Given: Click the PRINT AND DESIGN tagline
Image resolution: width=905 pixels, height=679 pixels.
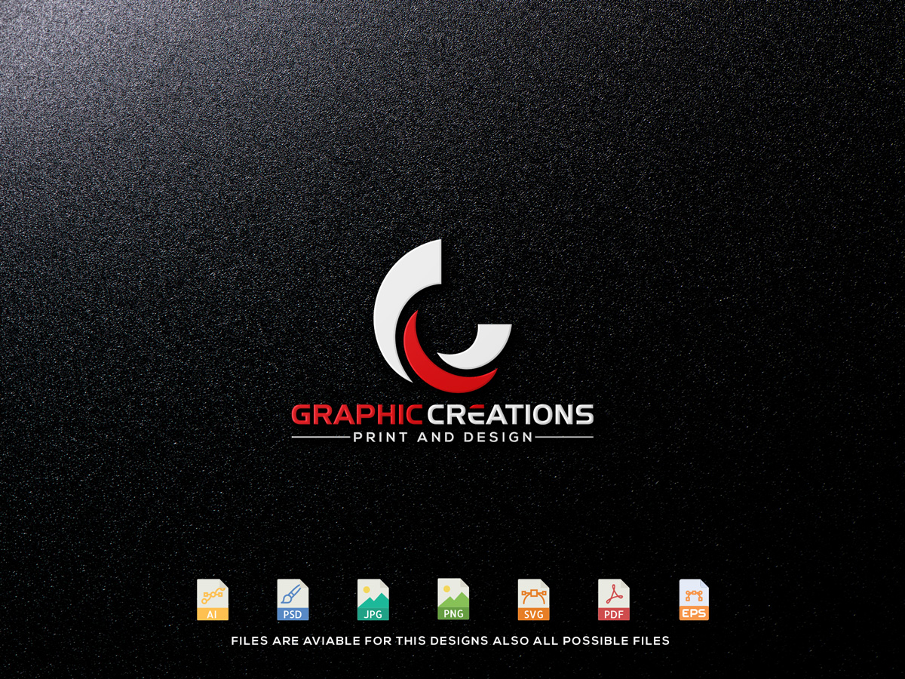Looking at the screenshot, I should click(x=443, y=437).
